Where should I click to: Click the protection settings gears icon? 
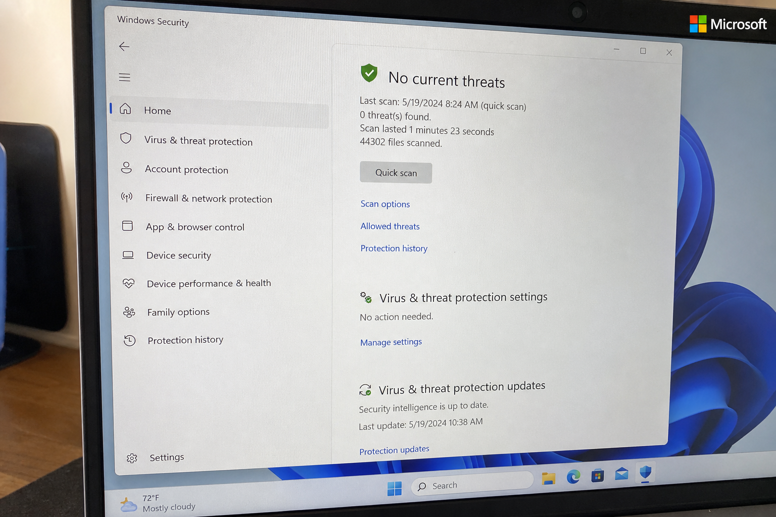[x=366, y=297]
